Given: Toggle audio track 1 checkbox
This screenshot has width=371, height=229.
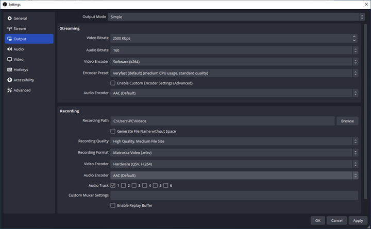Looking at the screenshot, I should click(113, 185).
